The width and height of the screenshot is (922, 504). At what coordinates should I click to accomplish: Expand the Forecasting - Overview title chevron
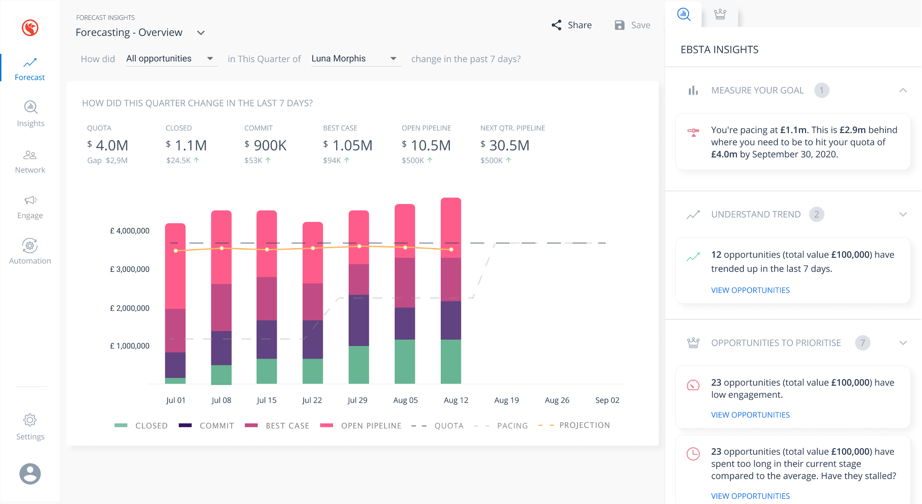point(201,33)
